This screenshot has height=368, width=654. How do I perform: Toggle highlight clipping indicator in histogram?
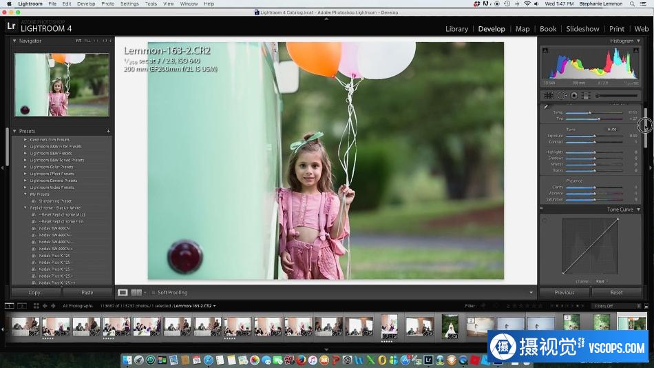coord(635,50)
